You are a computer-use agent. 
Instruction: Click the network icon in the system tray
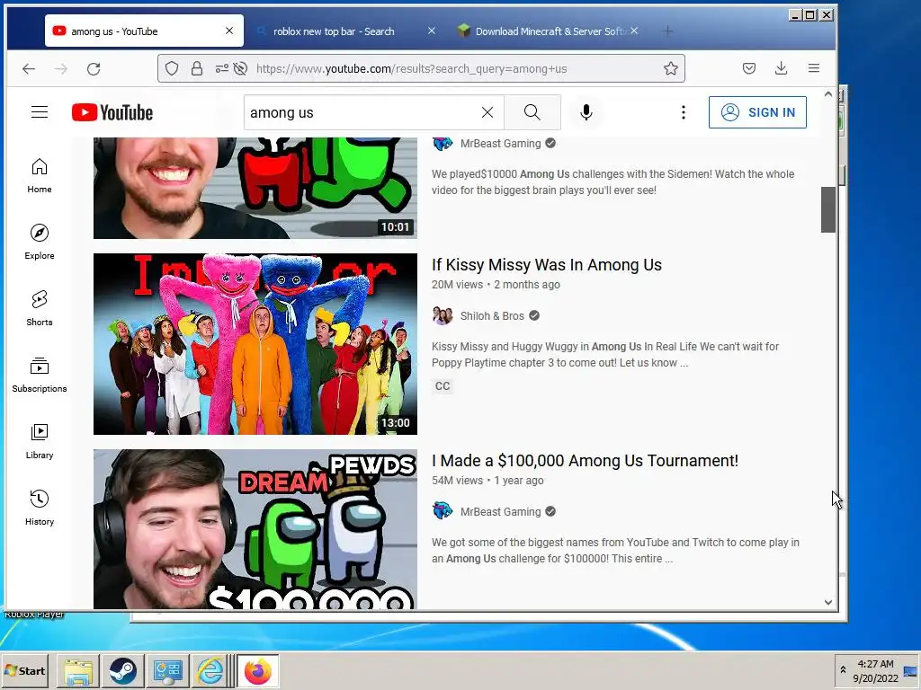(x=910, y=671)
